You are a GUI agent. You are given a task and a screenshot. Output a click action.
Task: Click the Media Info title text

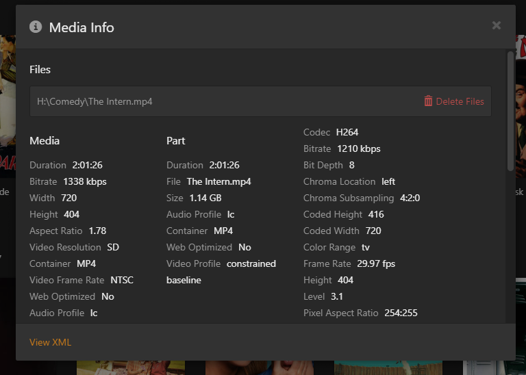82,27
